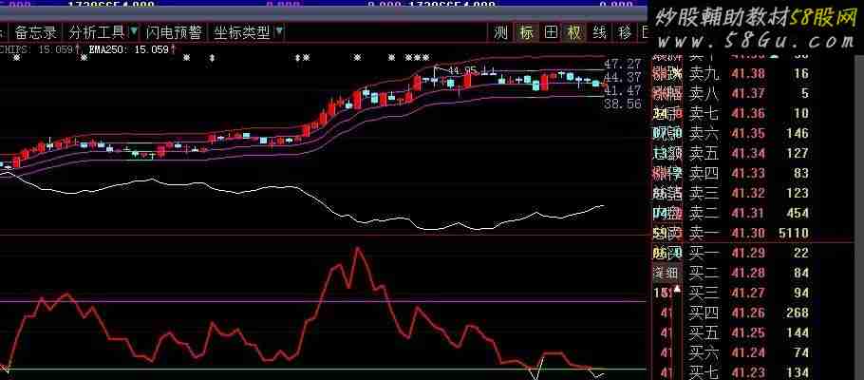The height and width of the screenshot is (380, 864).
Task: Select the 线 line drawing tool
Action: 599,32
